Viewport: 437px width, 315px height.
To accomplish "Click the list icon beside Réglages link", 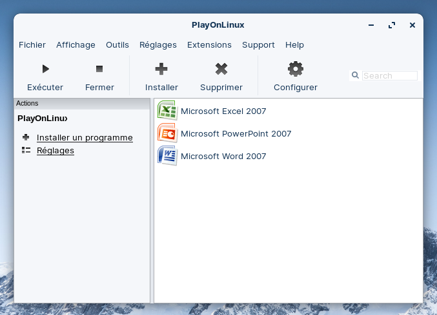I will coord(26,150).
